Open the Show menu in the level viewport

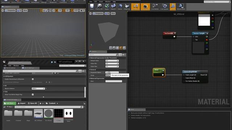[25, 10]
